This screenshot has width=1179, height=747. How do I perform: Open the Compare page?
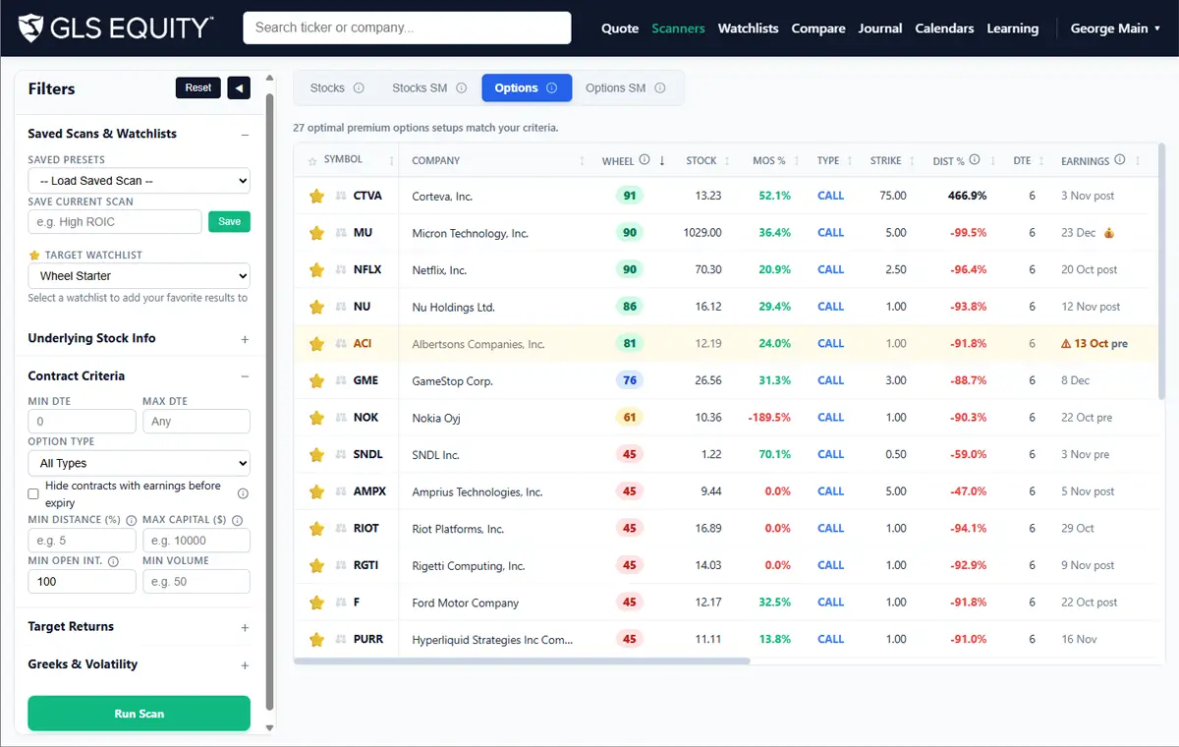(x=818, y=29)
